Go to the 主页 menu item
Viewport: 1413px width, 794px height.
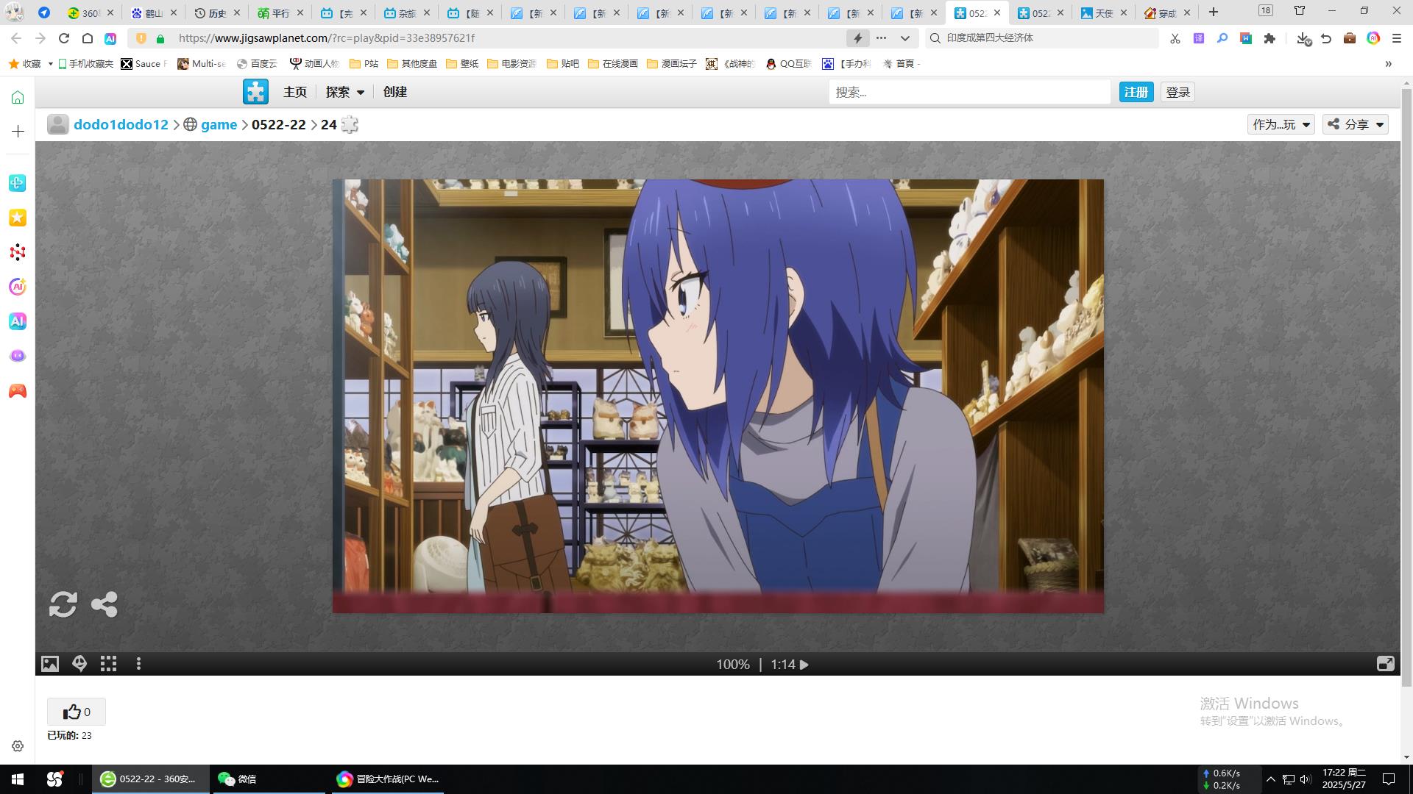tap(295, 92)
